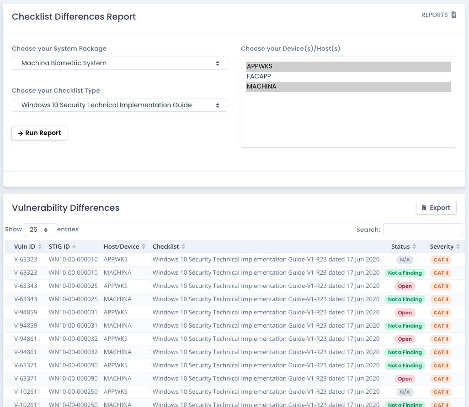The image size is (469, 407).
Task: Change the Show entries dropdown
Action: [39, 230]
